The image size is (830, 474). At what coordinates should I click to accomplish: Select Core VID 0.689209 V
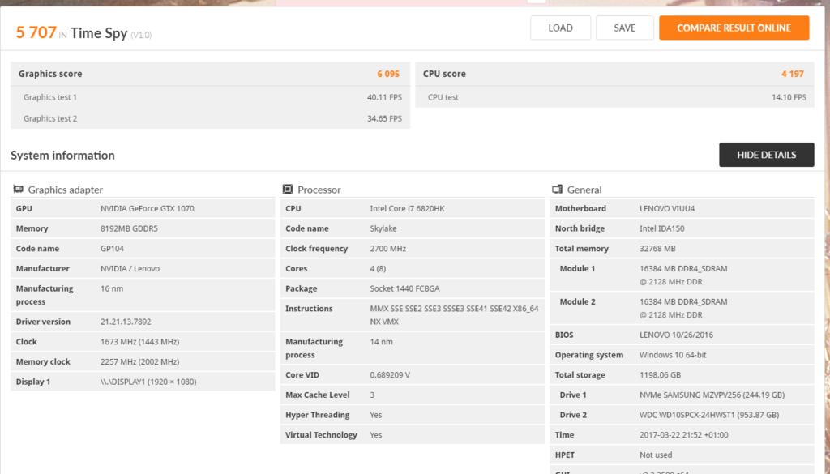(x=390, y=375)
